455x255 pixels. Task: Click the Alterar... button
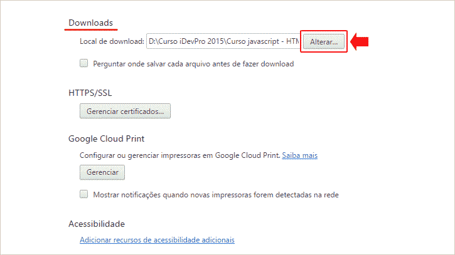(324, 41)
